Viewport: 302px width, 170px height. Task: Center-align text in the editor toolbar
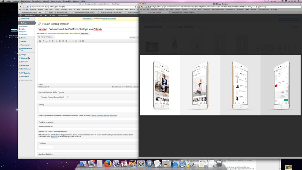coord(63,41)
